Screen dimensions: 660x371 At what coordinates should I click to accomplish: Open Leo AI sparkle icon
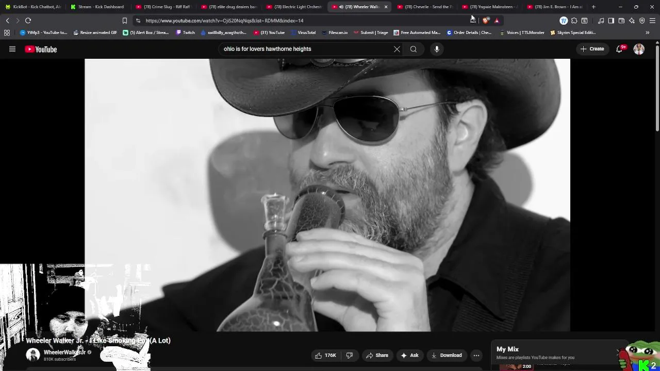(x=632, y=21)
